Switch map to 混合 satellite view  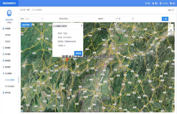click(x=171, y=34)
